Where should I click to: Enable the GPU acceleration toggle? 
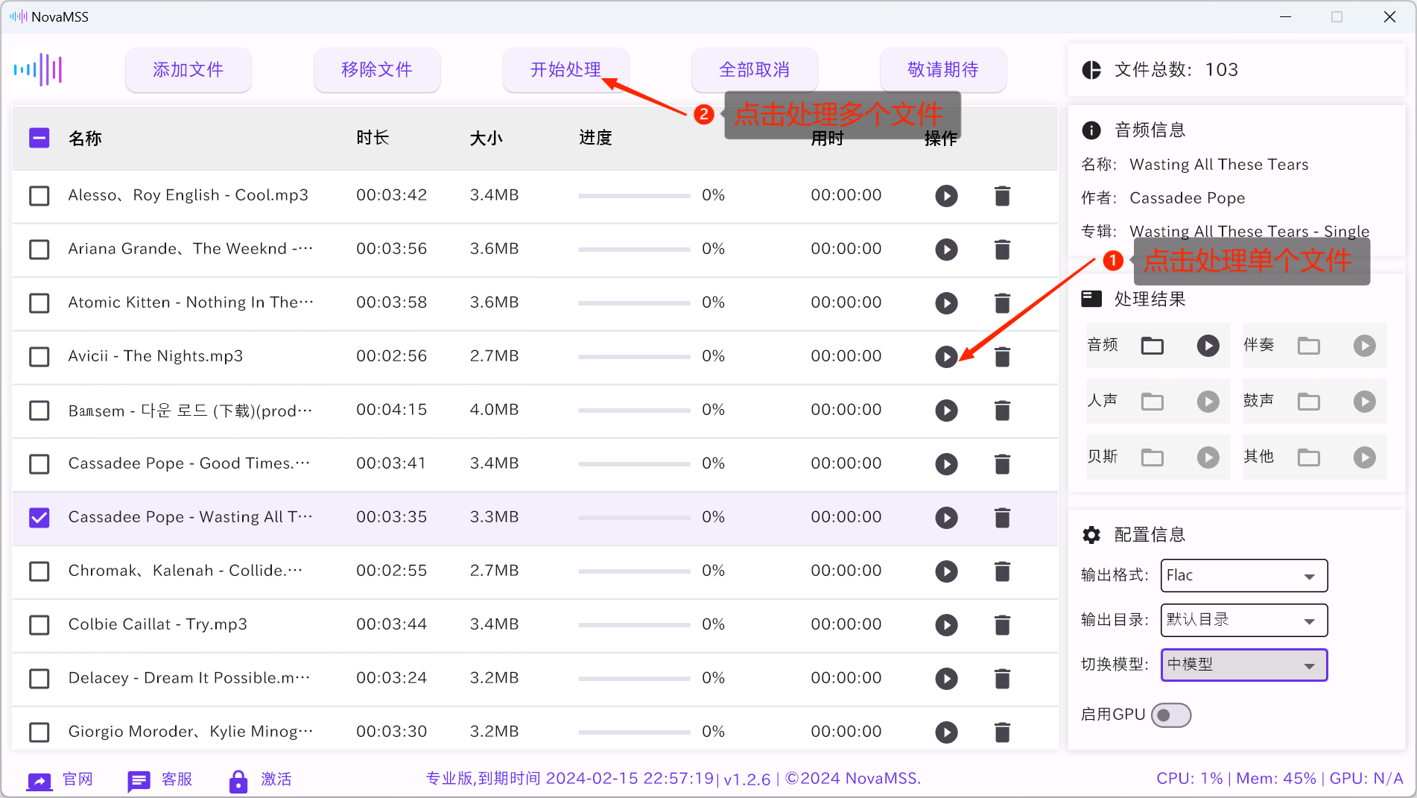(1170, 715)
